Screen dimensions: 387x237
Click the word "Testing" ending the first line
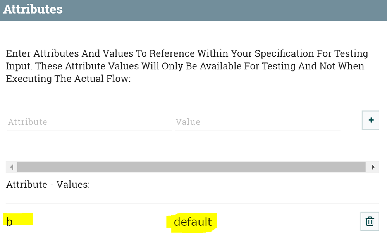(x=351, y=53)
